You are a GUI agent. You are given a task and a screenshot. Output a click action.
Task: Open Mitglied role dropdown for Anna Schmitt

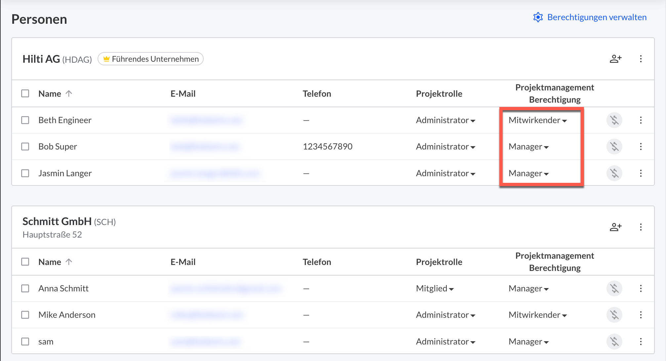(x=435, y=289)
